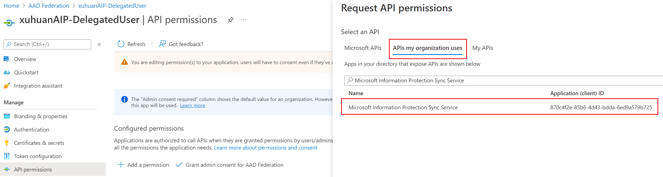Viewport: 663px width, 177px height.
Task: Click the Quickstart cloud icon
Action: coord(7,72)
